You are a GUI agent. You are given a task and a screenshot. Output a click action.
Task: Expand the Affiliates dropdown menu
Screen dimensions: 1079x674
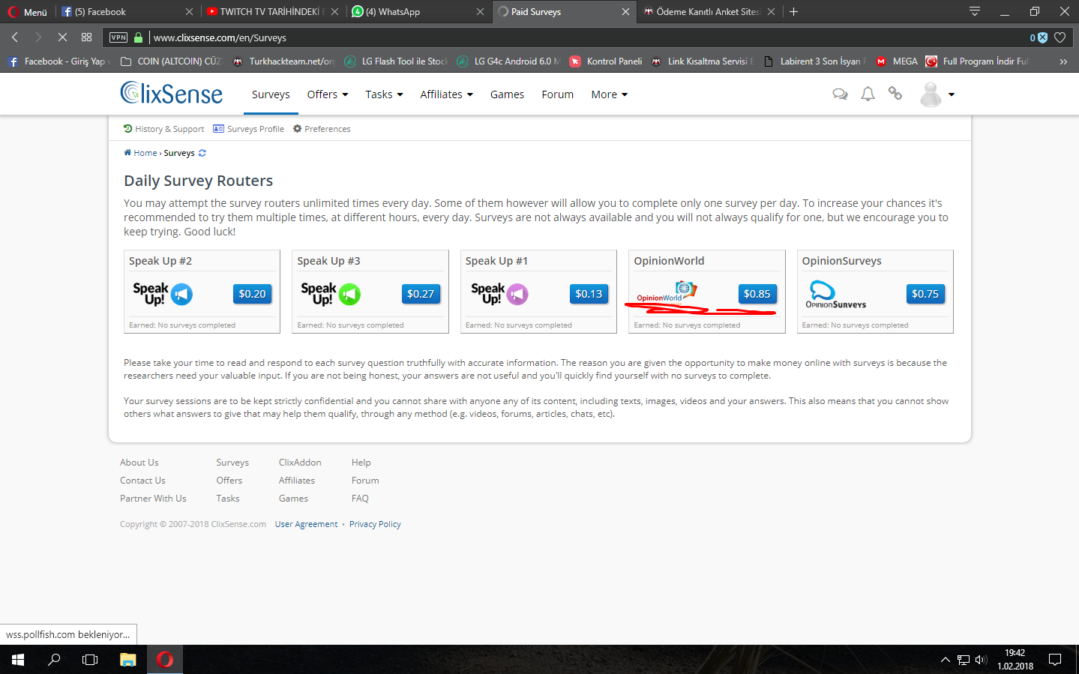pyautogui.click(x=446, y=94)
